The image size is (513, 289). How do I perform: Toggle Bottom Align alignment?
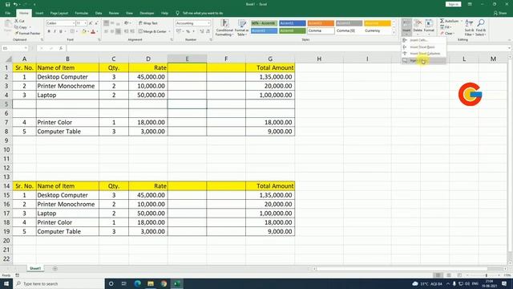(x=118, y=23)
